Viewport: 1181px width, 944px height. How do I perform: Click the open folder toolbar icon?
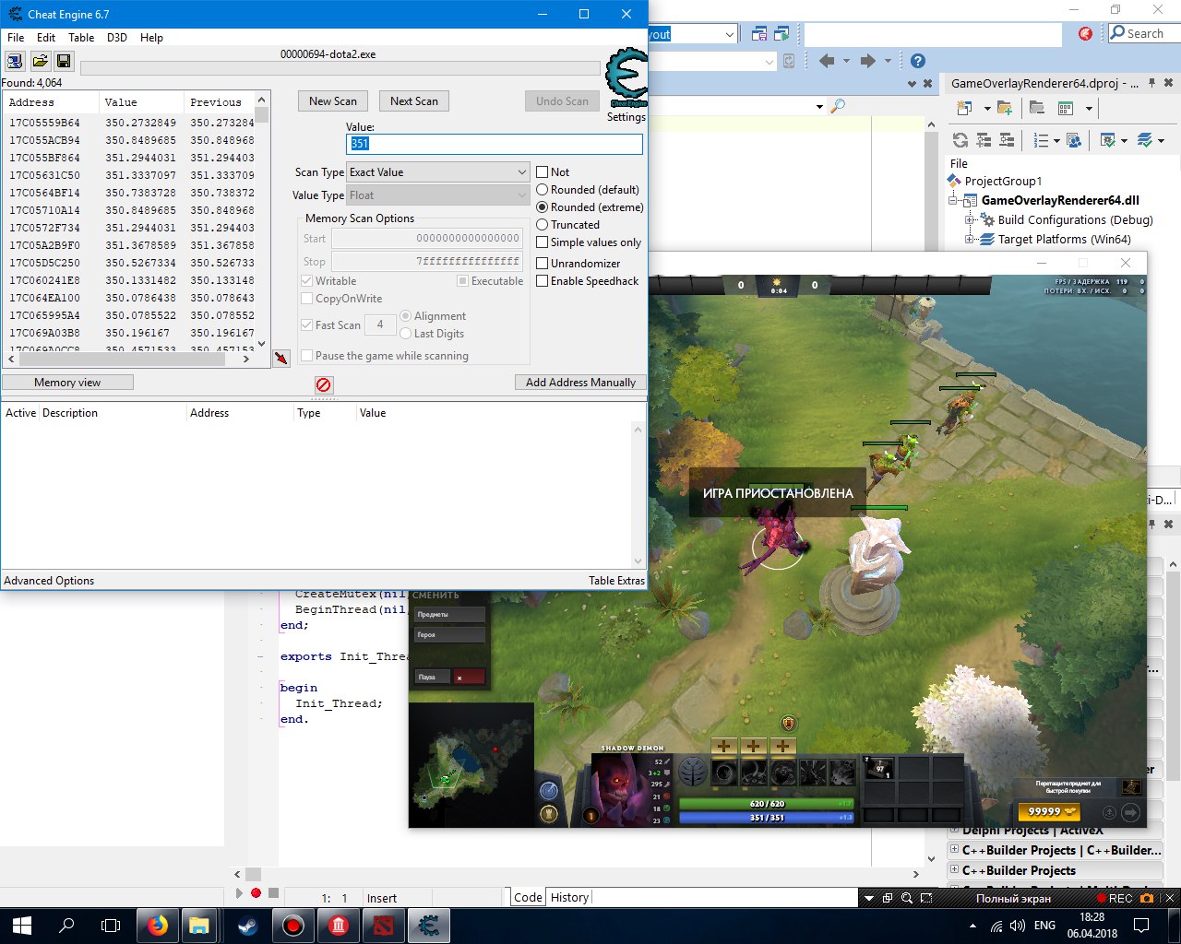pyautogui.click(x=40, y=61)
